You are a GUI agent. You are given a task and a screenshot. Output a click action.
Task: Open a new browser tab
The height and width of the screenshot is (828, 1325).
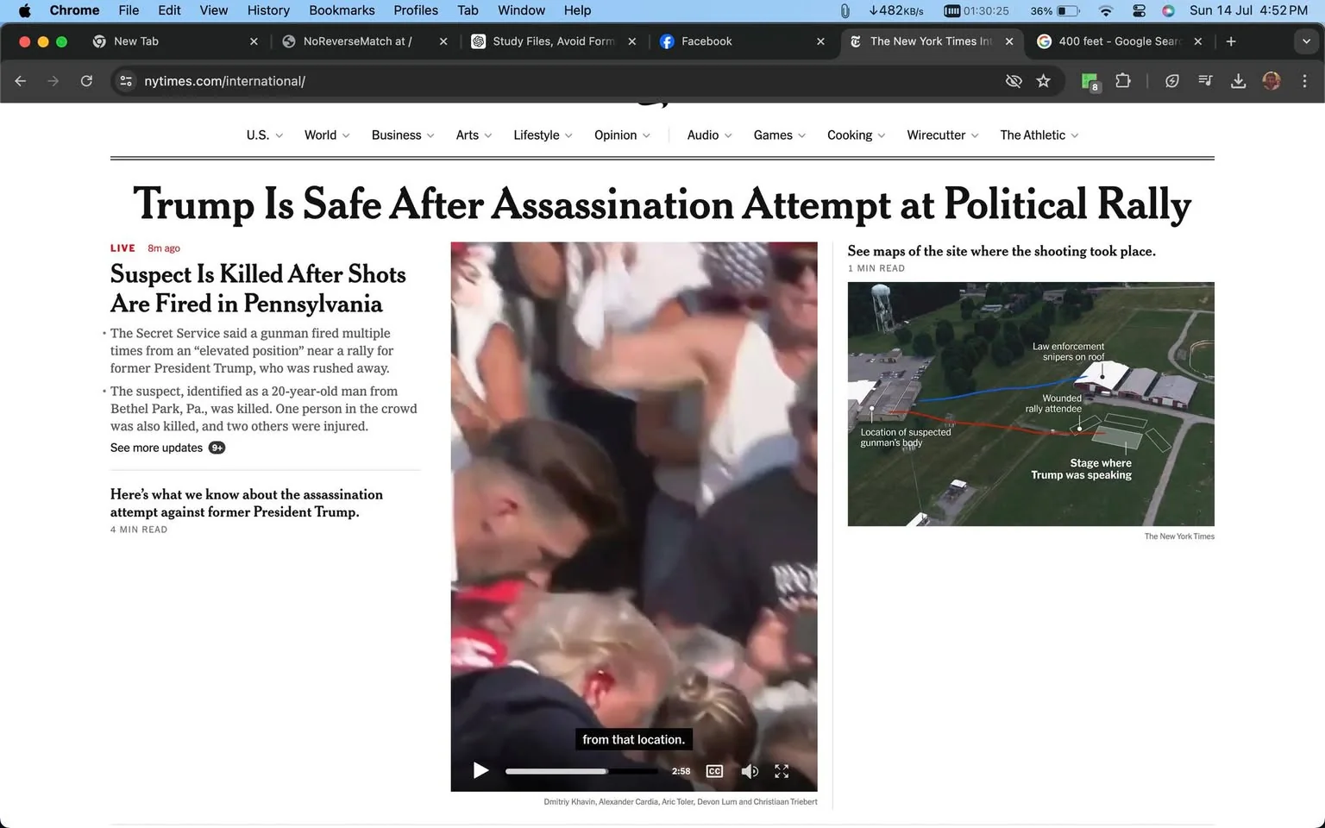(1231, 41)
